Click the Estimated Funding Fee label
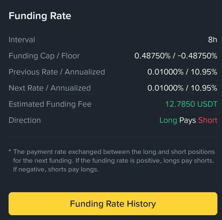This screenshot has width=222, height=220. click(x=50, y=104)
